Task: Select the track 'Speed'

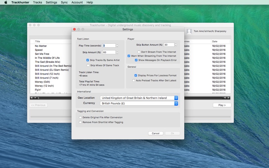Action: click(39, 50)
